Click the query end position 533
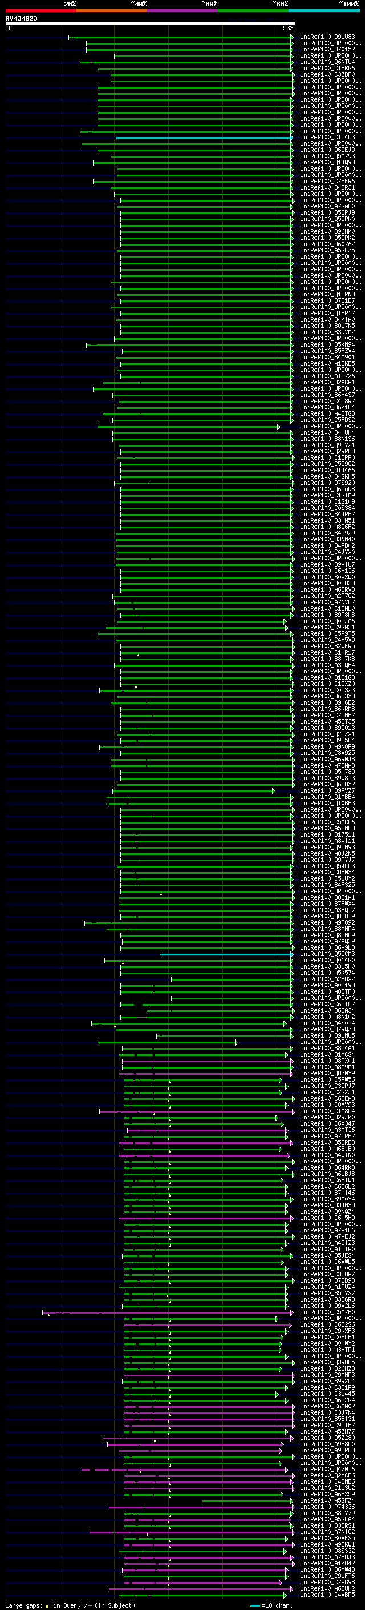The image size is (365, 1610). [x=287, y=28]
